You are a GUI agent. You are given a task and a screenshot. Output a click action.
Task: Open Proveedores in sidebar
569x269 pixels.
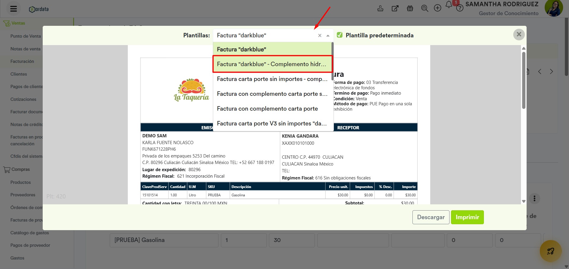pos(23,195)
